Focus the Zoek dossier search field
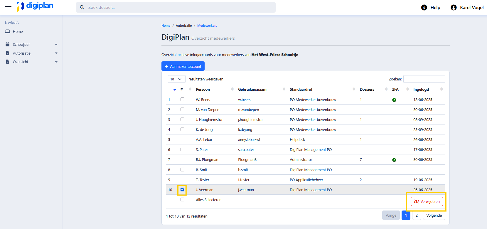Image resolution: width=487 pixels, height=229 pixels. pos(176,7)
